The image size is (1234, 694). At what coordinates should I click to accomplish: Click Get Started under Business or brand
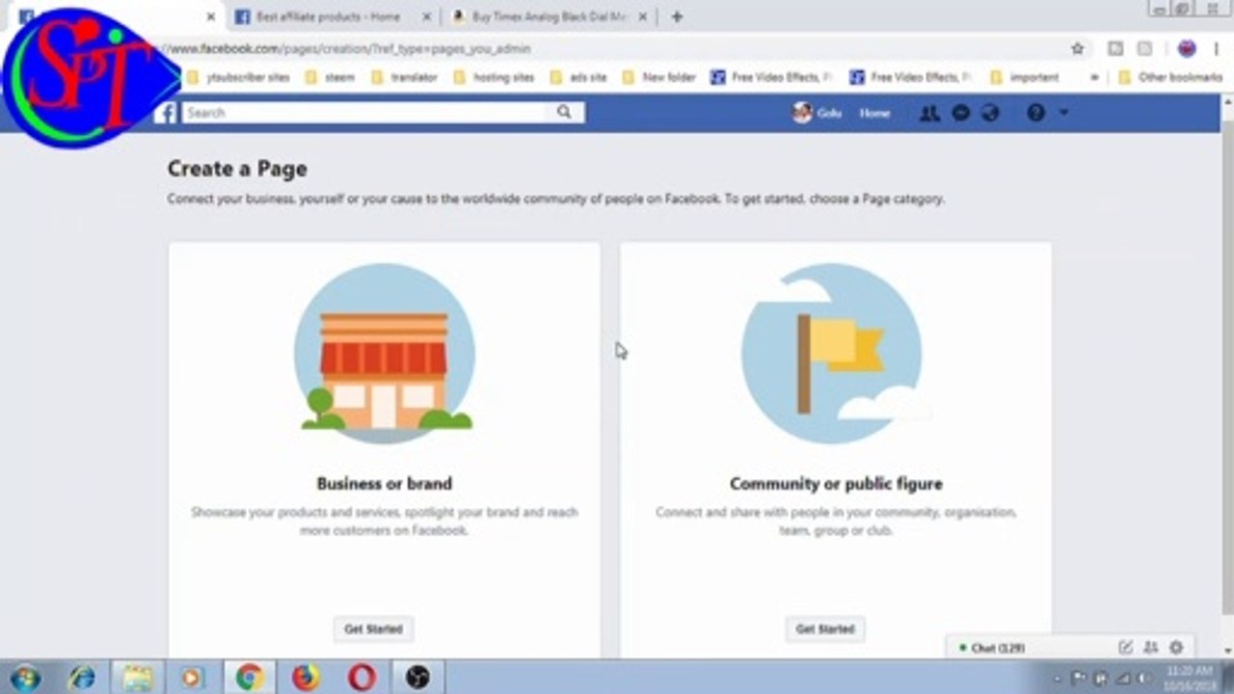point(373,628)
